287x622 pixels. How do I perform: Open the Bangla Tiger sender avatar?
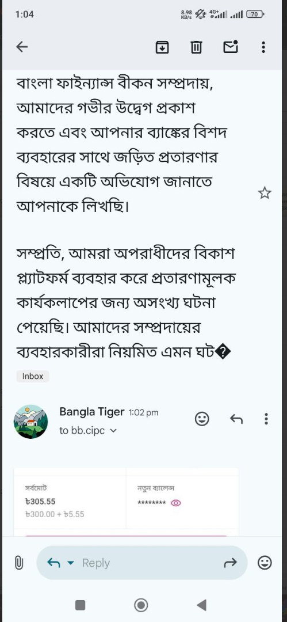pos(31,422)
